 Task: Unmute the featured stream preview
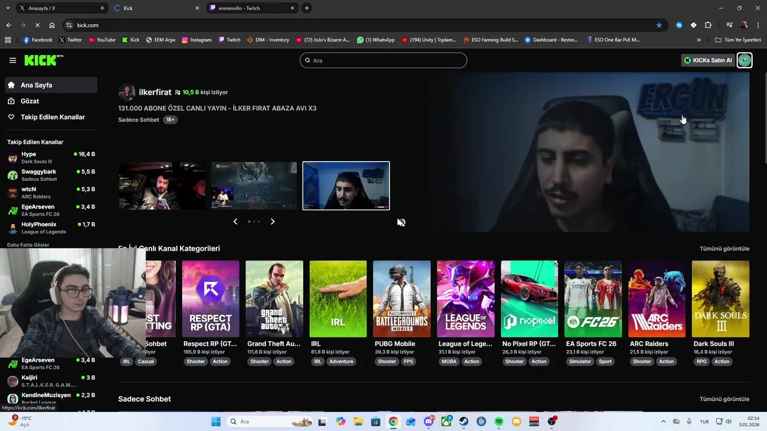coord(401,223)
